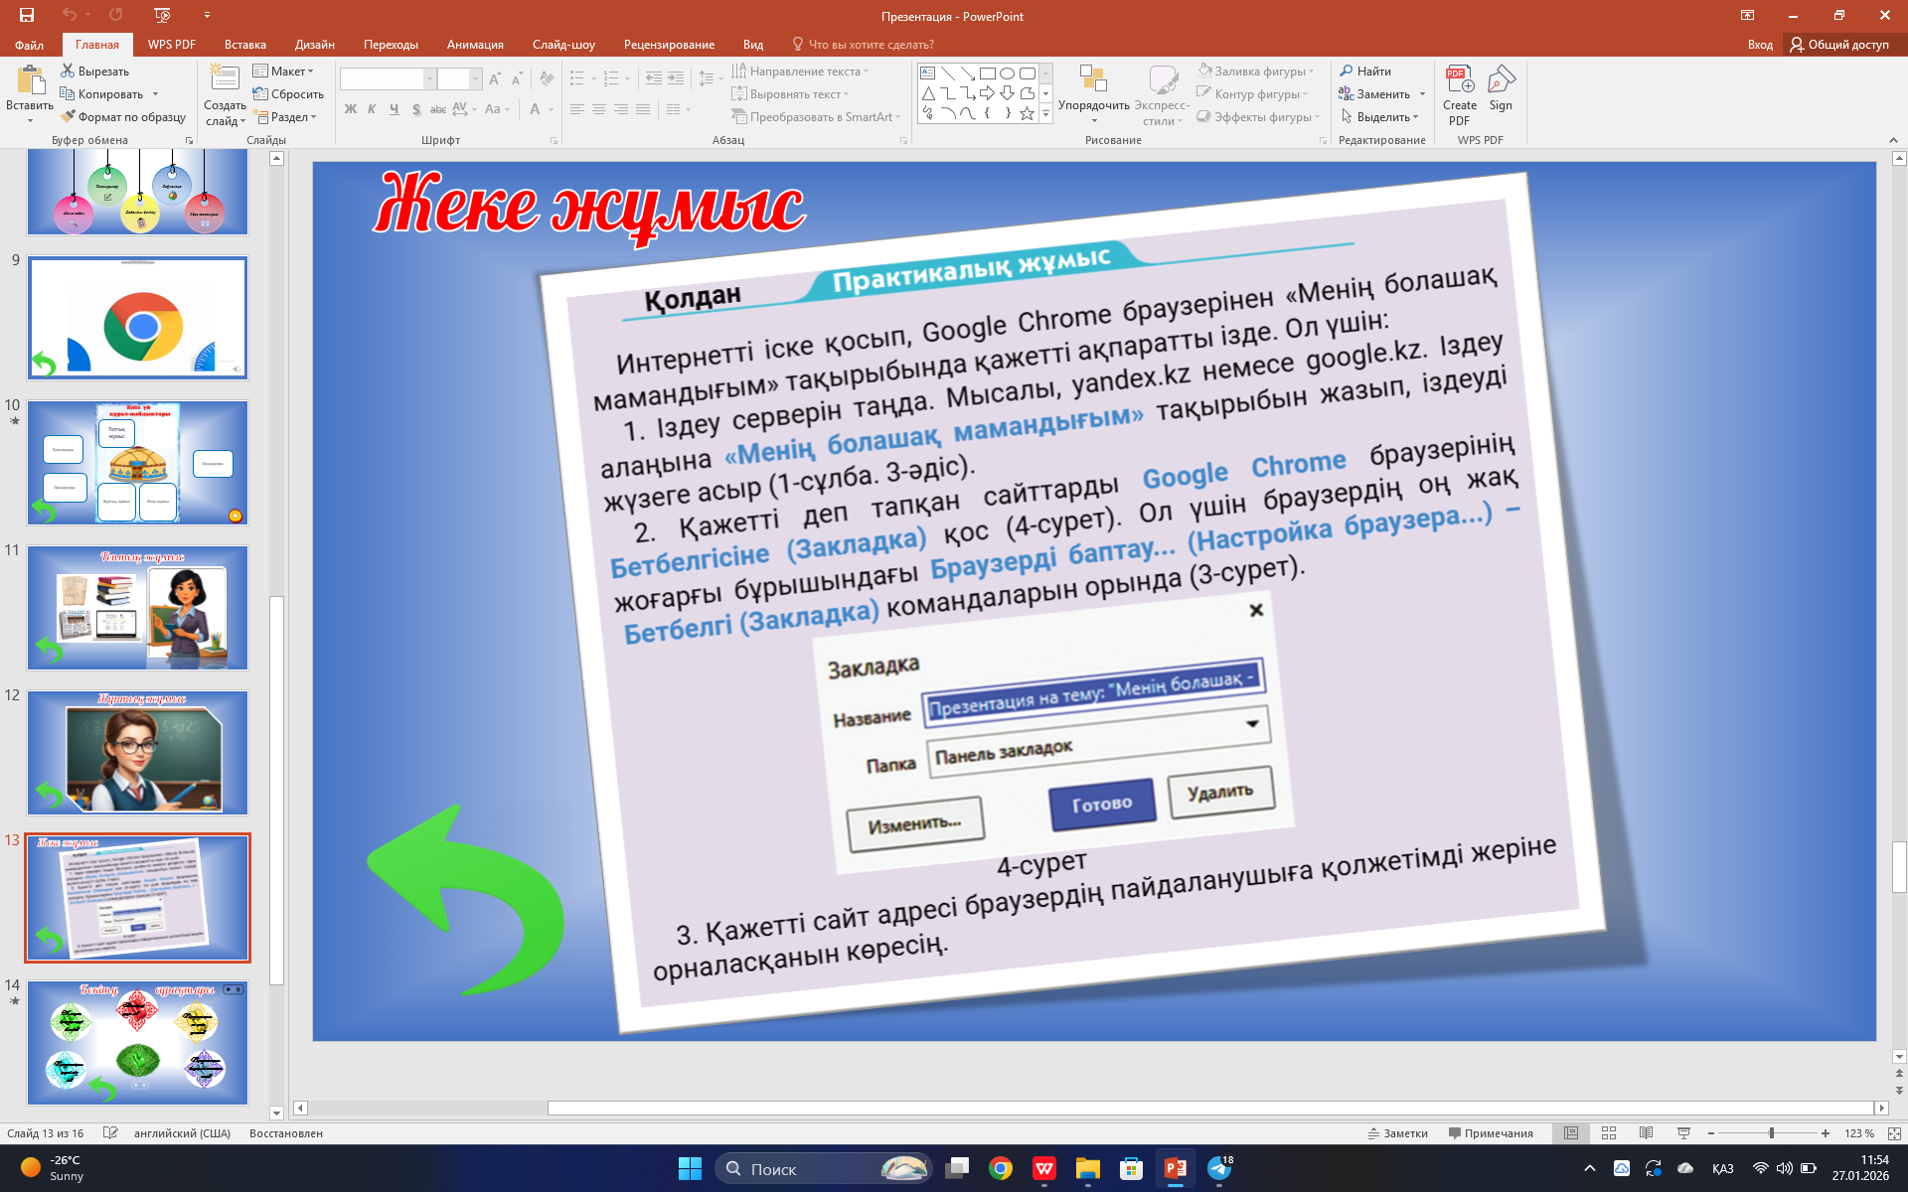Viewport: 1908px width, 1192px height.
Task: Decrease the font size
Action: [517, 78]
